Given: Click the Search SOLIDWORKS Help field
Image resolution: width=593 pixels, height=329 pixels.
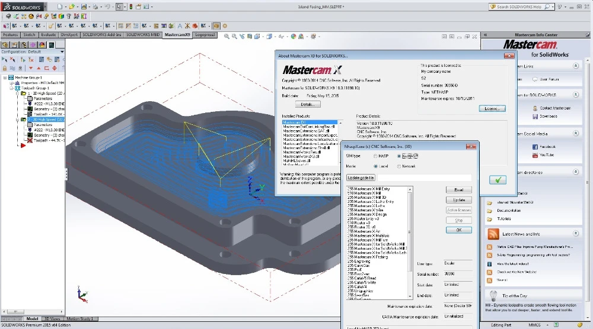Looking at the screenshot, I should [517, 7].
